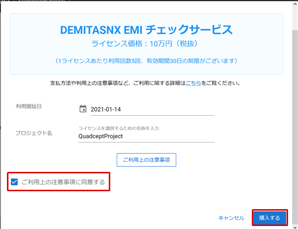Click the scrollbar up arrow
The image size is (298, 229).
pyautogui.click(x=295, y=4)
